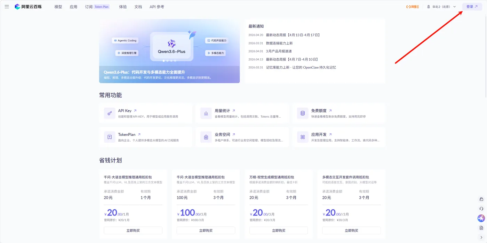Click the 业务空间 house icon
This screenshot has height=243, width=487.
pos(206,137)
